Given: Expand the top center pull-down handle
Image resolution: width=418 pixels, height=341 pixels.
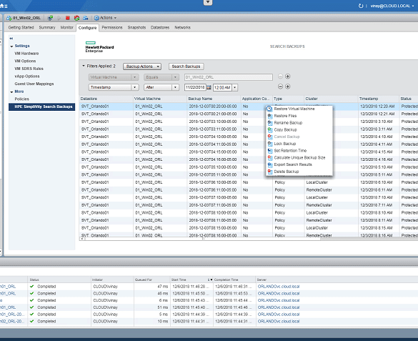Looking at the screenshot, I should (208, 2).
